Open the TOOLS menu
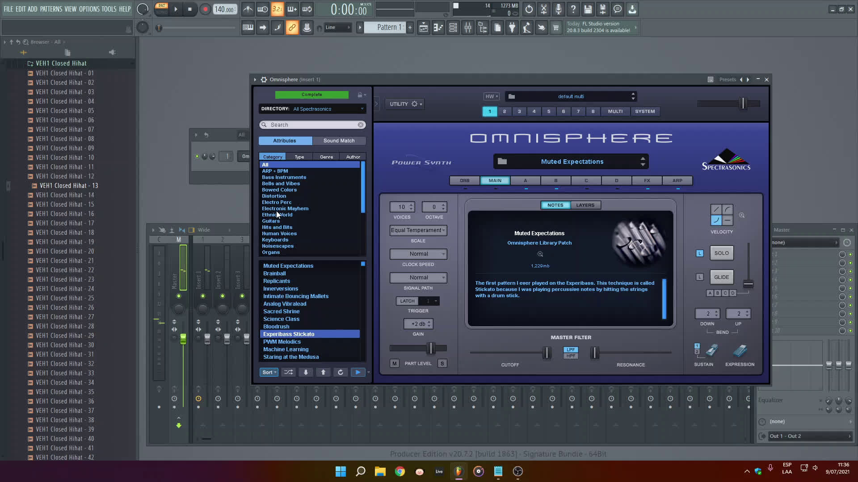This screenshot has width=858, height=482. (x=109, y=9)
